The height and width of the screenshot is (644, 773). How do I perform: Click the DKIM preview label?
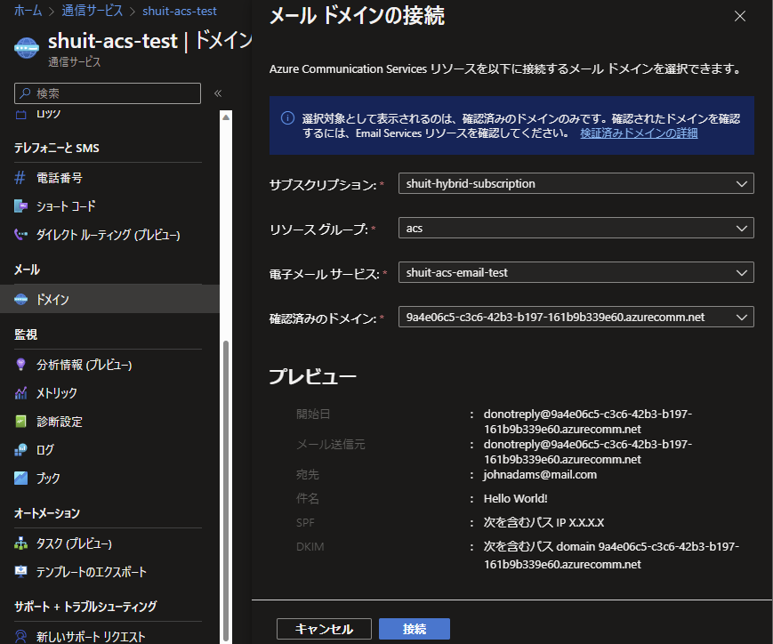[310, 546]
